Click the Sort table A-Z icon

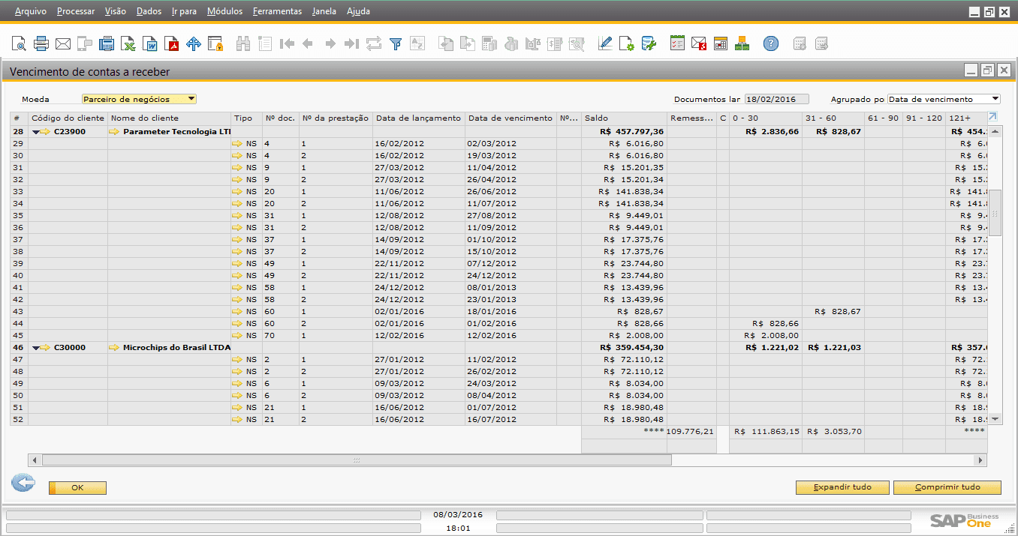pyautogui.click(x=417, y=43)
